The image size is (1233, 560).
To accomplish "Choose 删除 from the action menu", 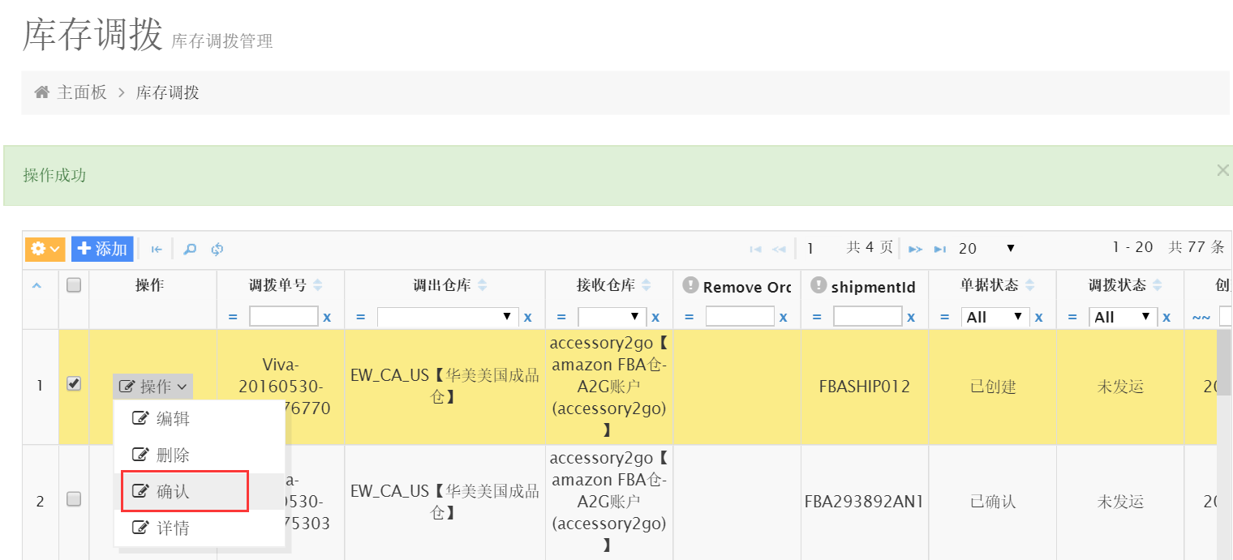I will coord(200,455).
